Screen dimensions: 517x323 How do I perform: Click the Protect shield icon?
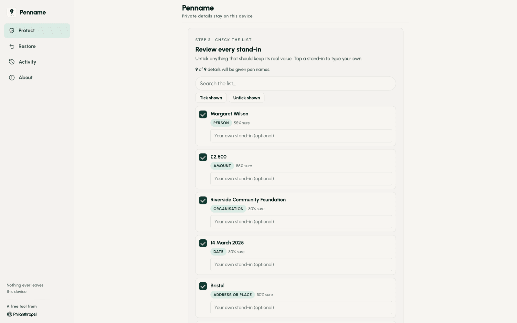coord(12,31)
